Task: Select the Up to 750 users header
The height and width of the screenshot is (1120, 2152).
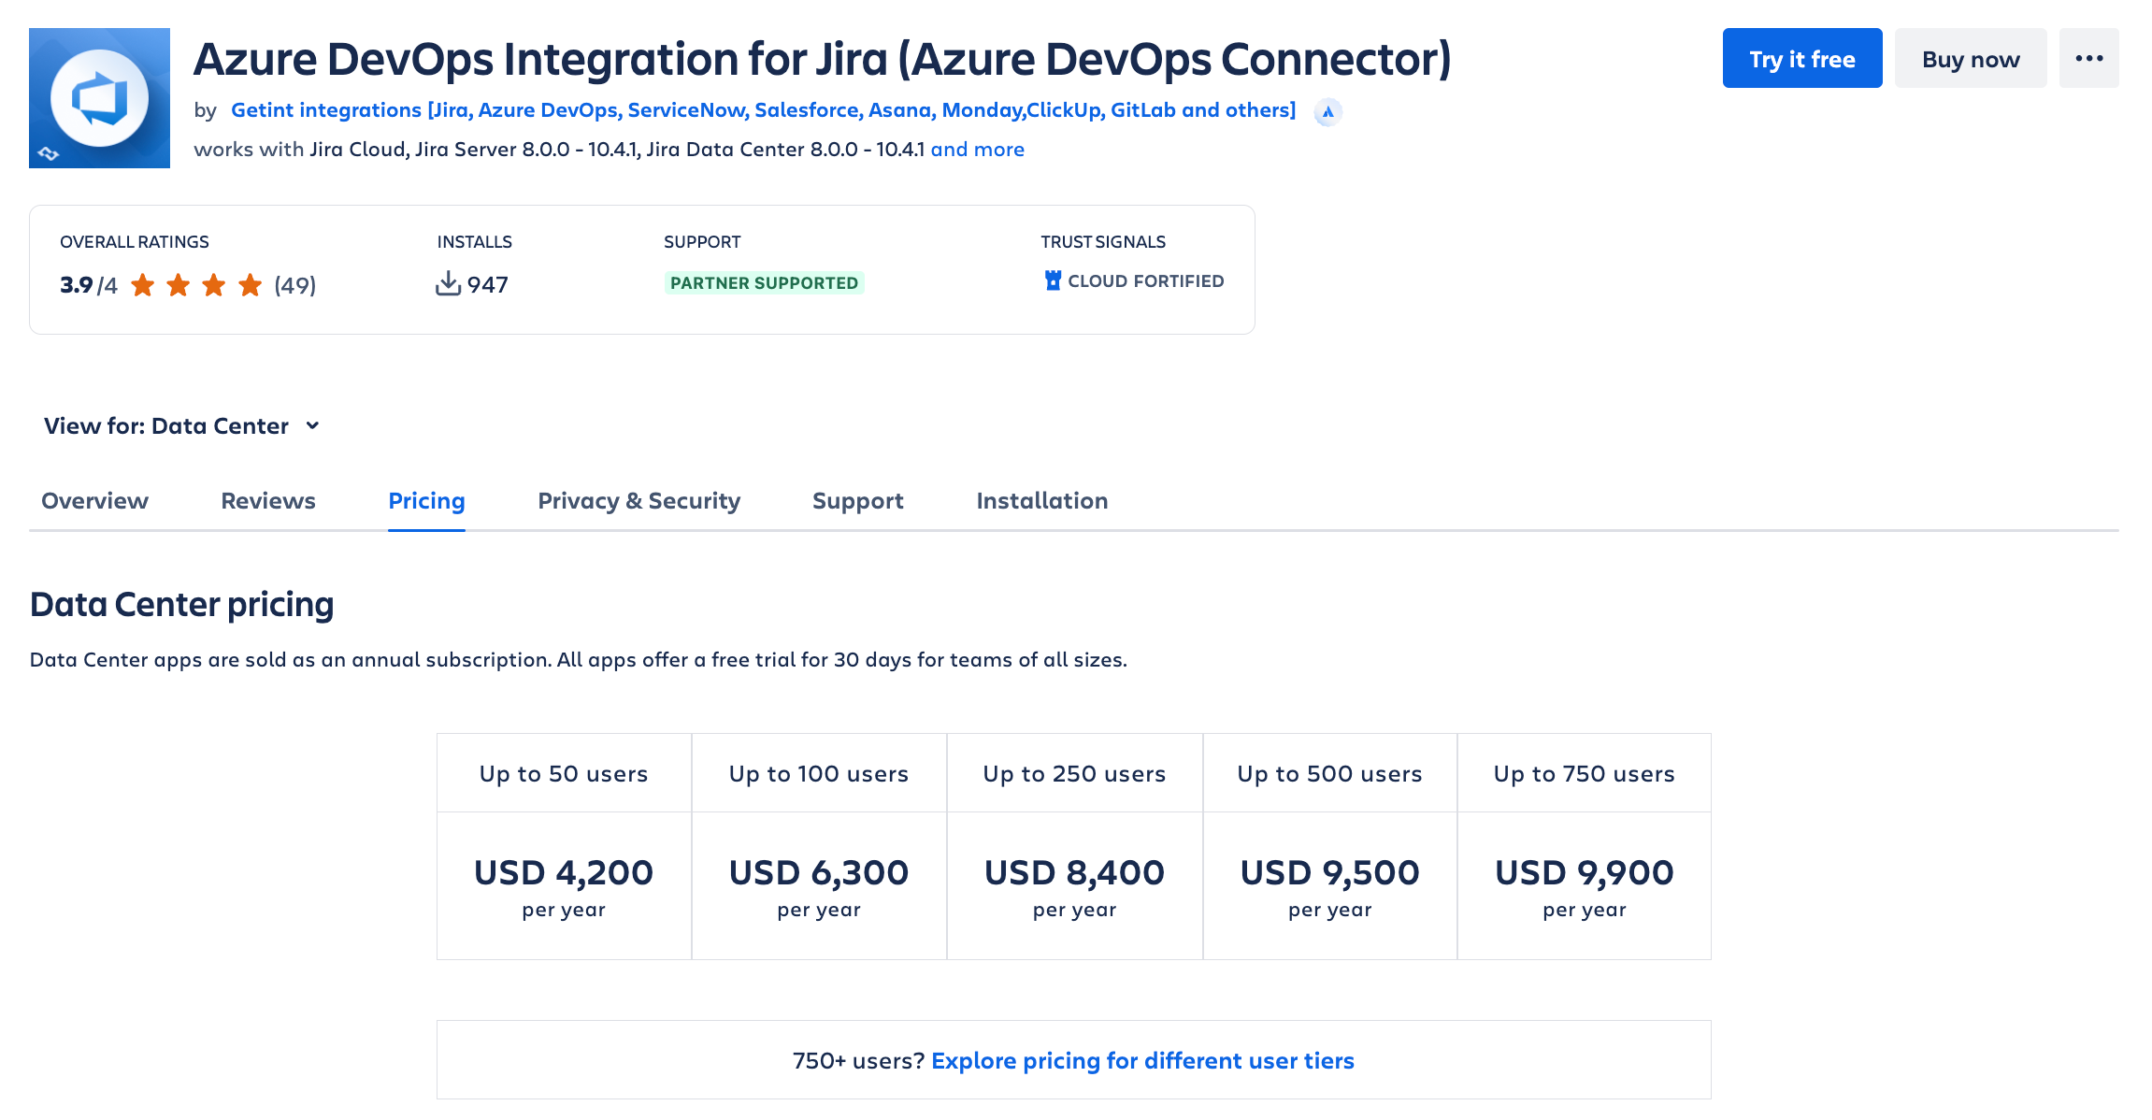Action: (x=1585, y=774)
